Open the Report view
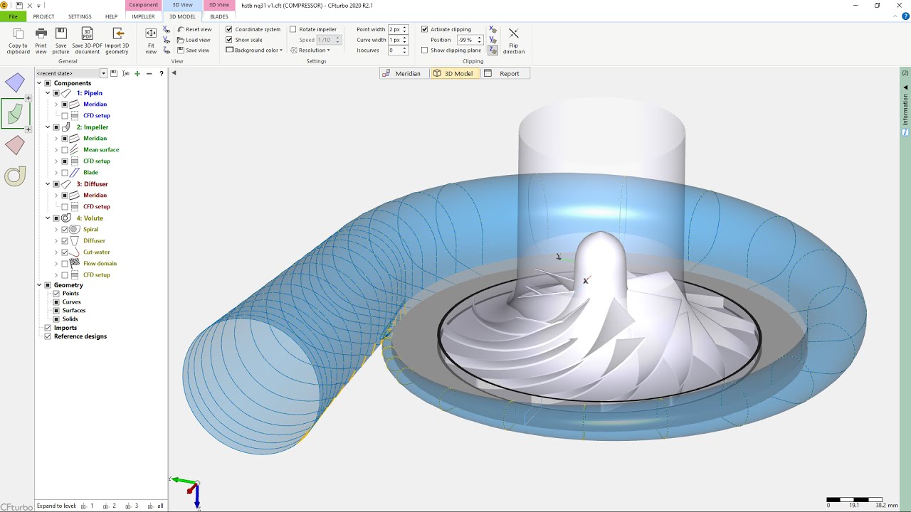Viewport: 911px width, 512px height. click(505, 73)
